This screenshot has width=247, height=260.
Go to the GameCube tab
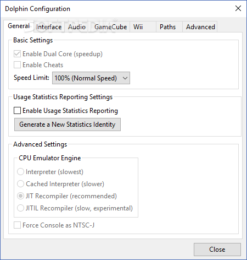tap(110, 27)
